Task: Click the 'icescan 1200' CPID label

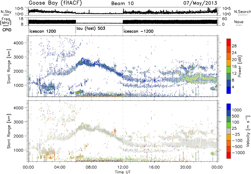Action: [x=43, y=31]
